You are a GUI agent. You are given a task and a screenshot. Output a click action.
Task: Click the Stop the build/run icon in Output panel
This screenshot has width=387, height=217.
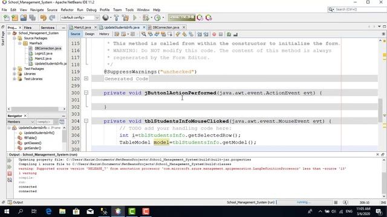(x=10, y=174)
